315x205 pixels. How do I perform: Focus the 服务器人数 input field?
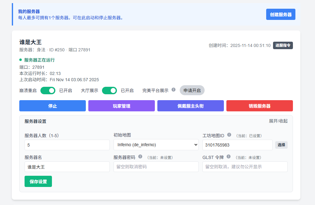pyautogui.click(x=67, y=145)
